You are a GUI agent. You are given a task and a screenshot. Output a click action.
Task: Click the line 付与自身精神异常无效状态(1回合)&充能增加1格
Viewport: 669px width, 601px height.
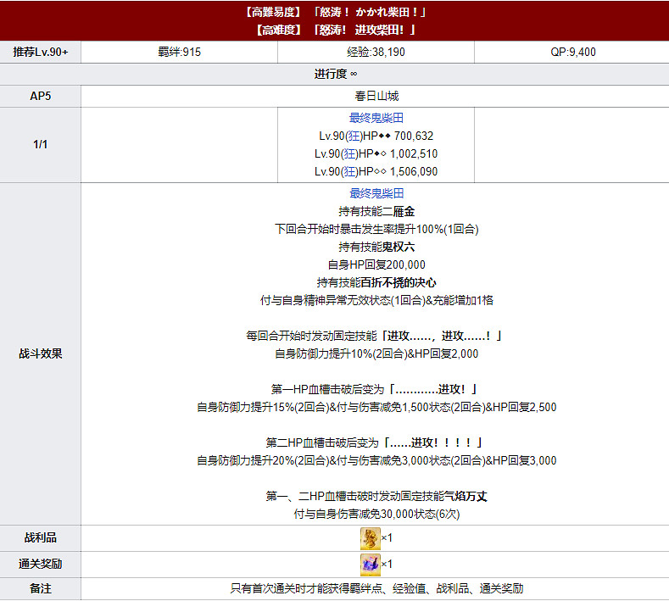point(376,300)
